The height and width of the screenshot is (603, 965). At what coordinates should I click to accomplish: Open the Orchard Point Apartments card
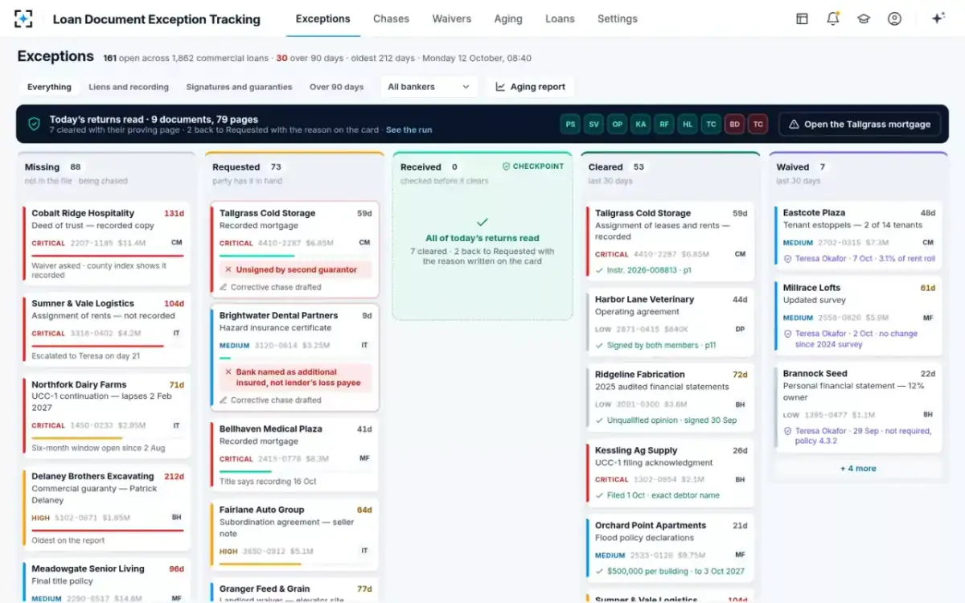pyautogui.click(x=671, y=548)
